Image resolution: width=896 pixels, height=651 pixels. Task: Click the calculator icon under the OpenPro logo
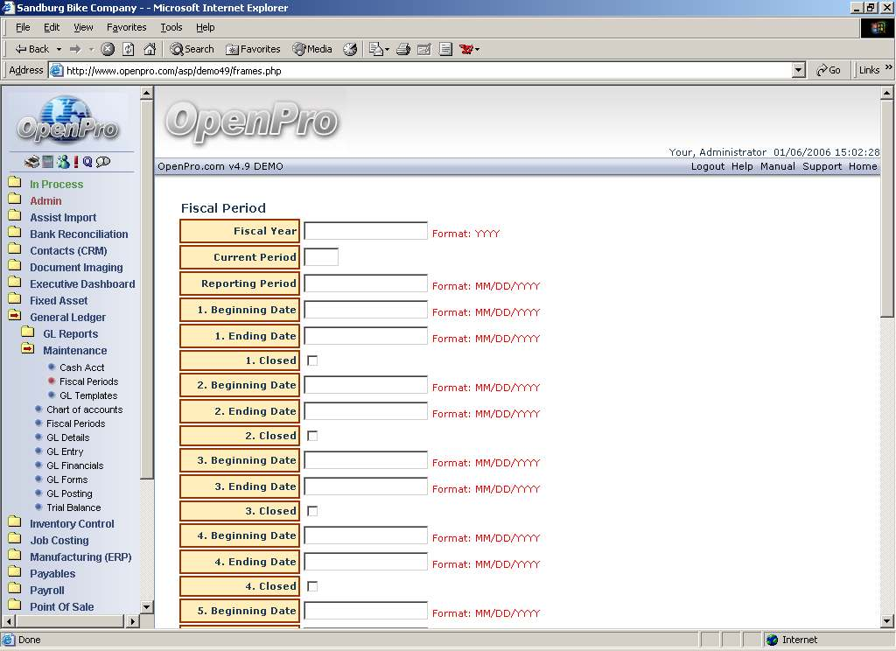(48, 162)
